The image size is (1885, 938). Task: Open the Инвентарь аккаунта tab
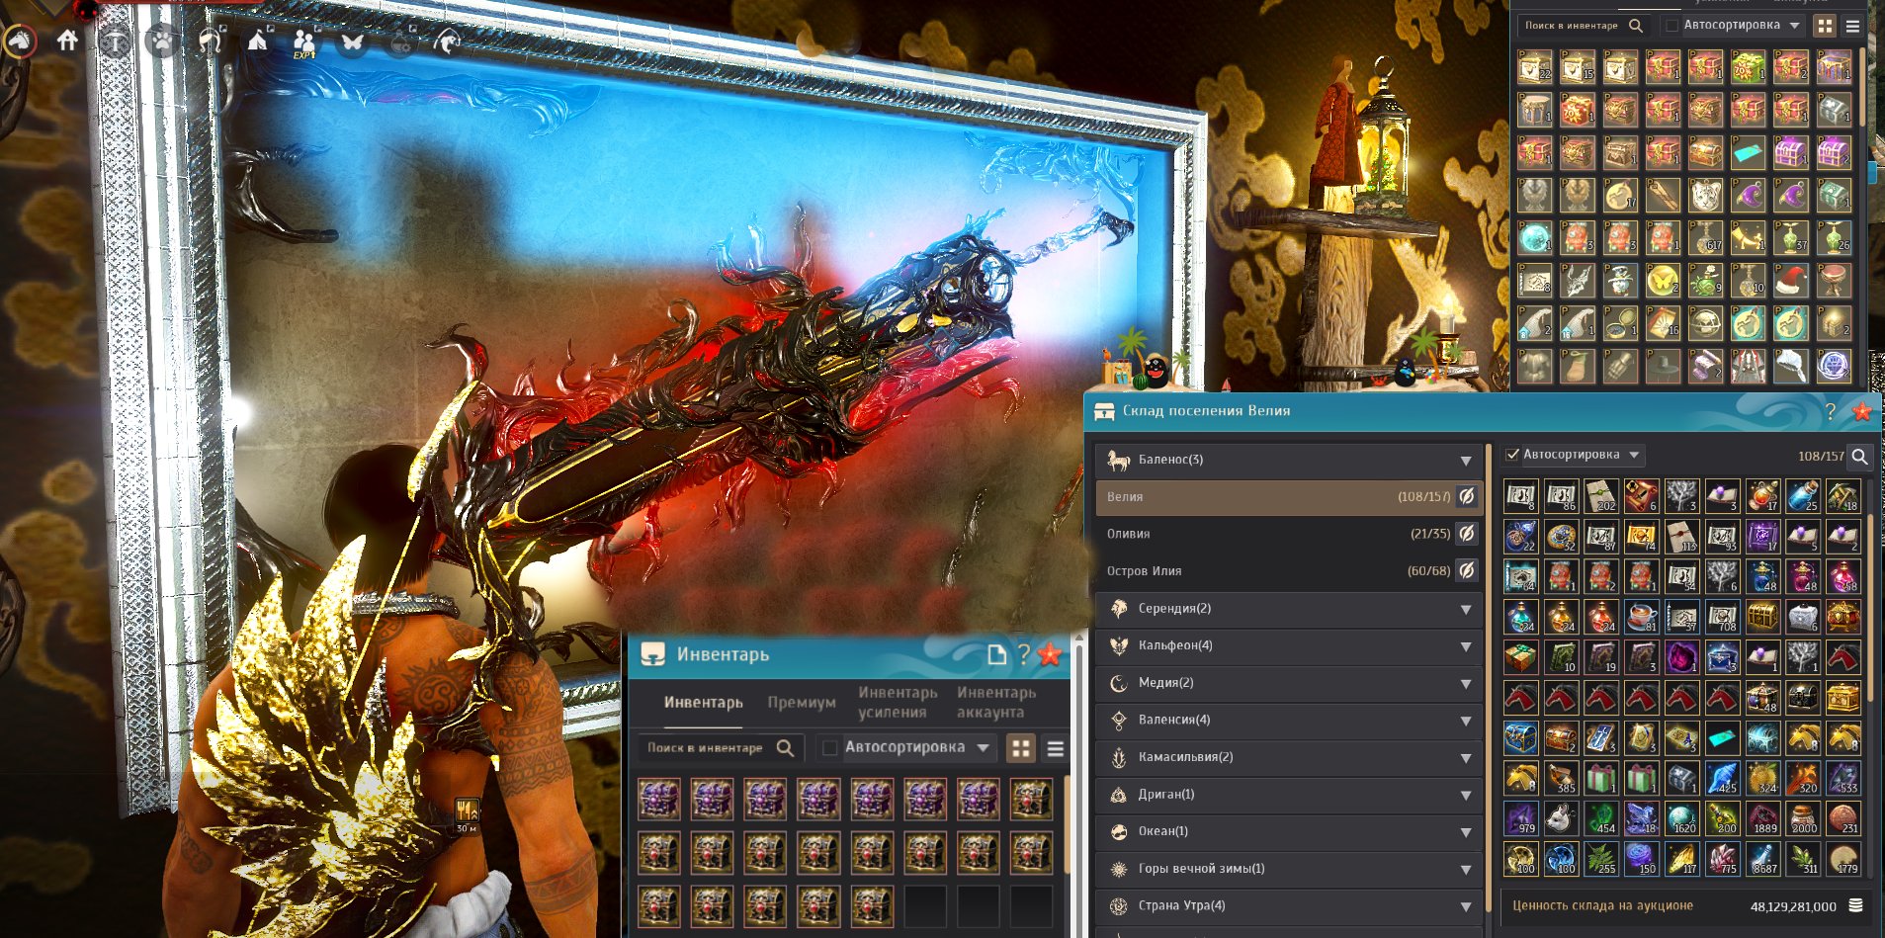click(x=996, y=703)
